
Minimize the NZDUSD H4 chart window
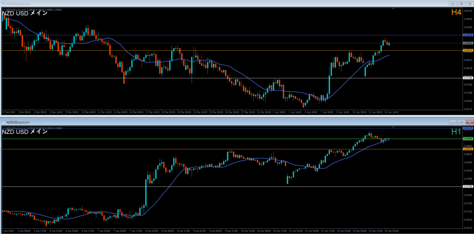click(x=452, y=3)
